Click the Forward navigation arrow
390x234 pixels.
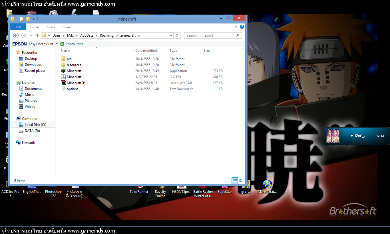pyautogui.click(x=24, y=35)
